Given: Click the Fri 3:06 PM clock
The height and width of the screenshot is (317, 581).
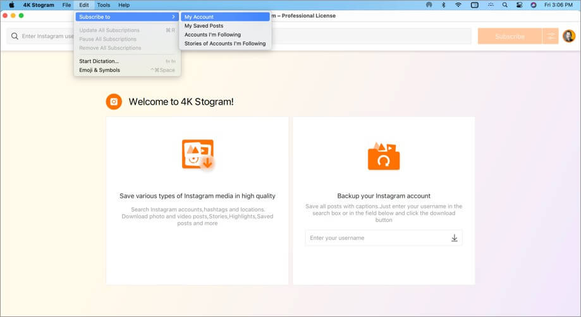Looking at the screenshot, I should 558,5.
